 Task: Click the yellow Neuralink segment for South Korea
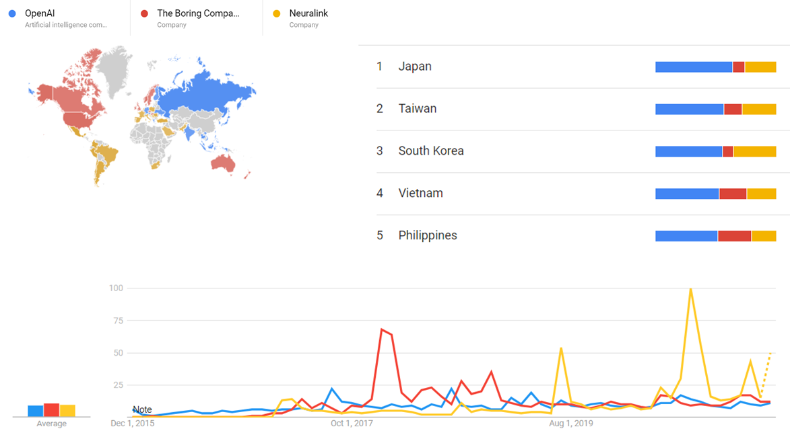754,152
